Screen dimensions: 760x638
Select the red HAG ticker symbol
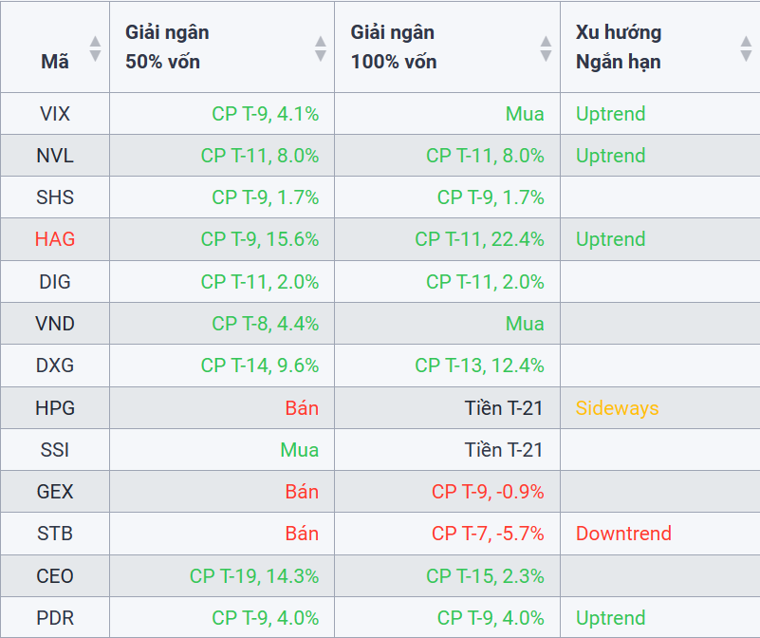[55, 239]
